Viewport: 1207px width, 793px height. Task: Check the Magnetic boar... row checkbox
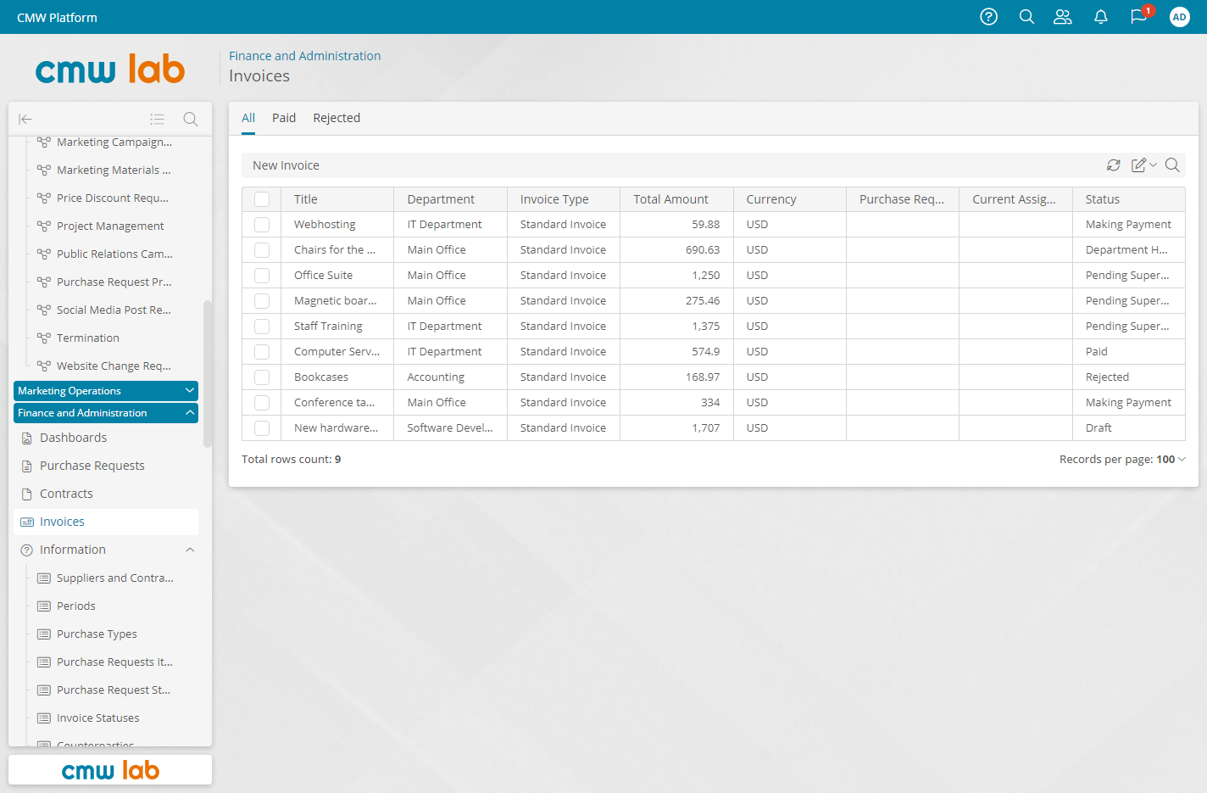(x=262, y=301)
